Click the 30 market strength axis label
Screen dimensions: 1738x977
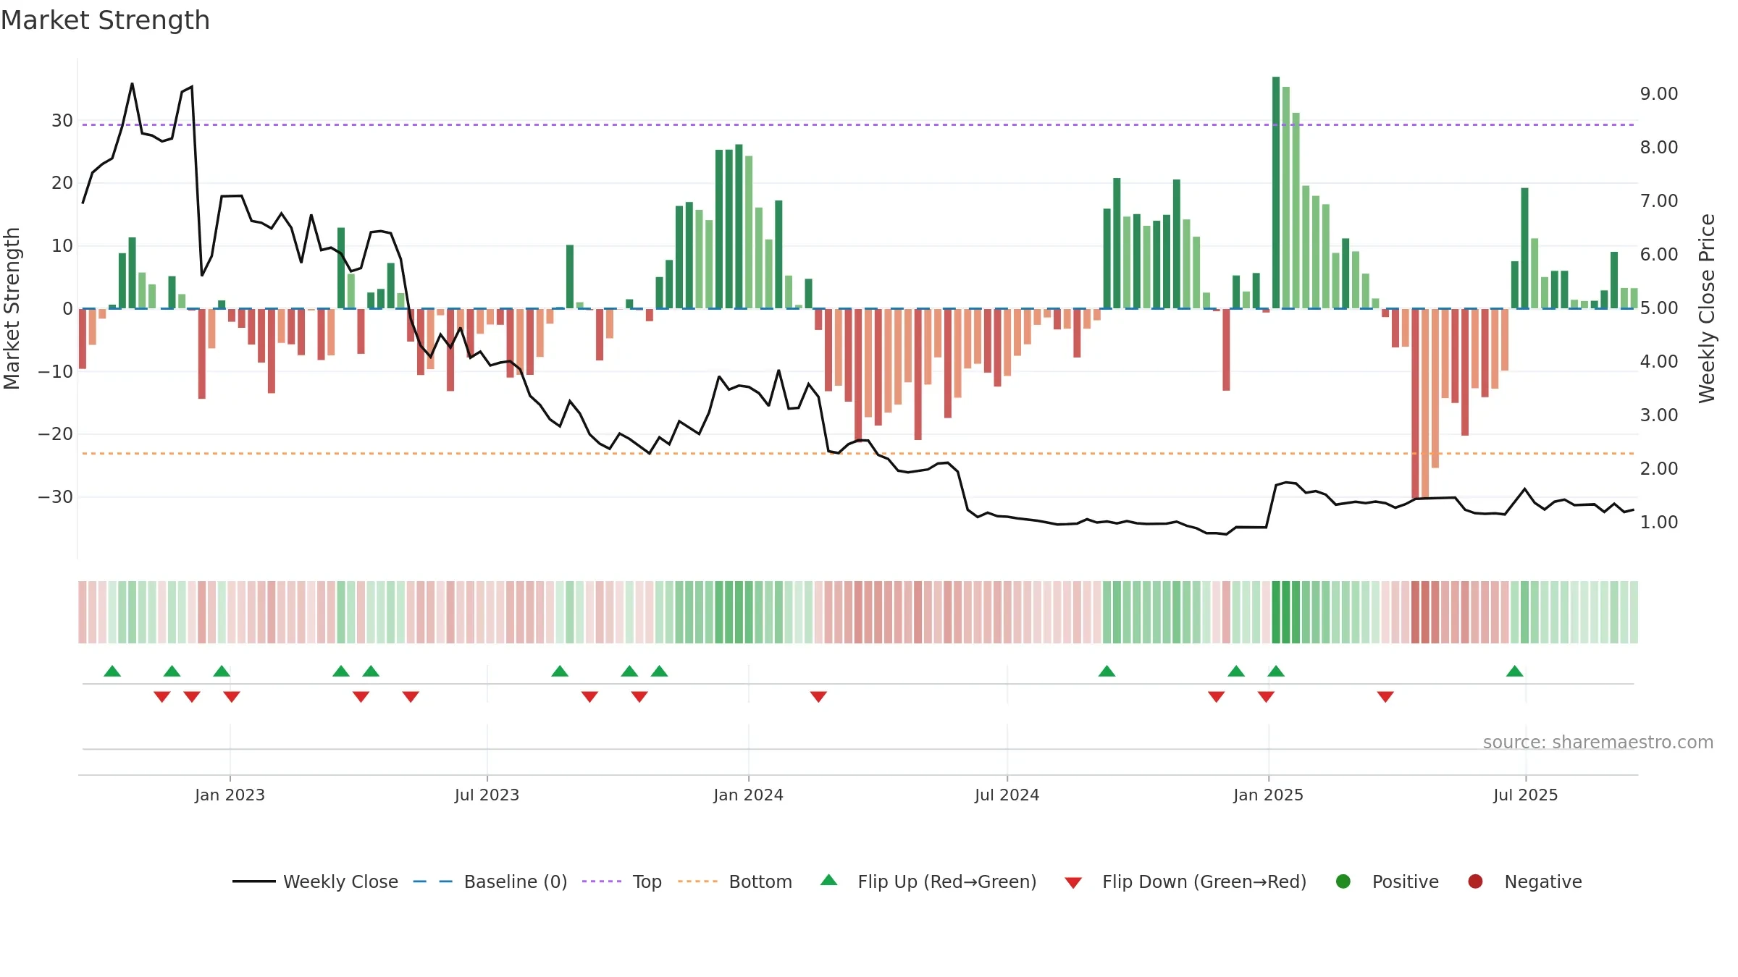click(62, 121)
